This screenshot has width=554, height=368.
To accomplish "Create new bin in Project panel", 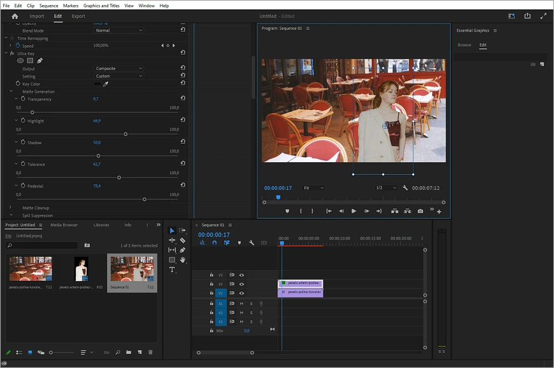I will pos(129,352).
